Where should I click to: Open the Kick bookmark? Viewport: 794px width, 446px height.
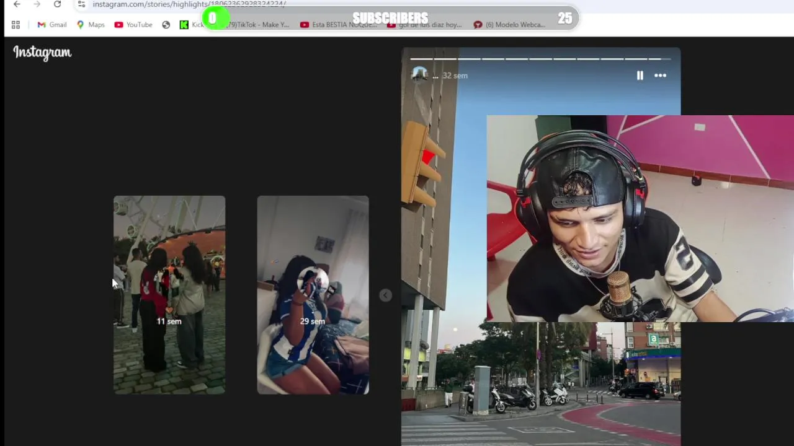[x=192, y=25]
